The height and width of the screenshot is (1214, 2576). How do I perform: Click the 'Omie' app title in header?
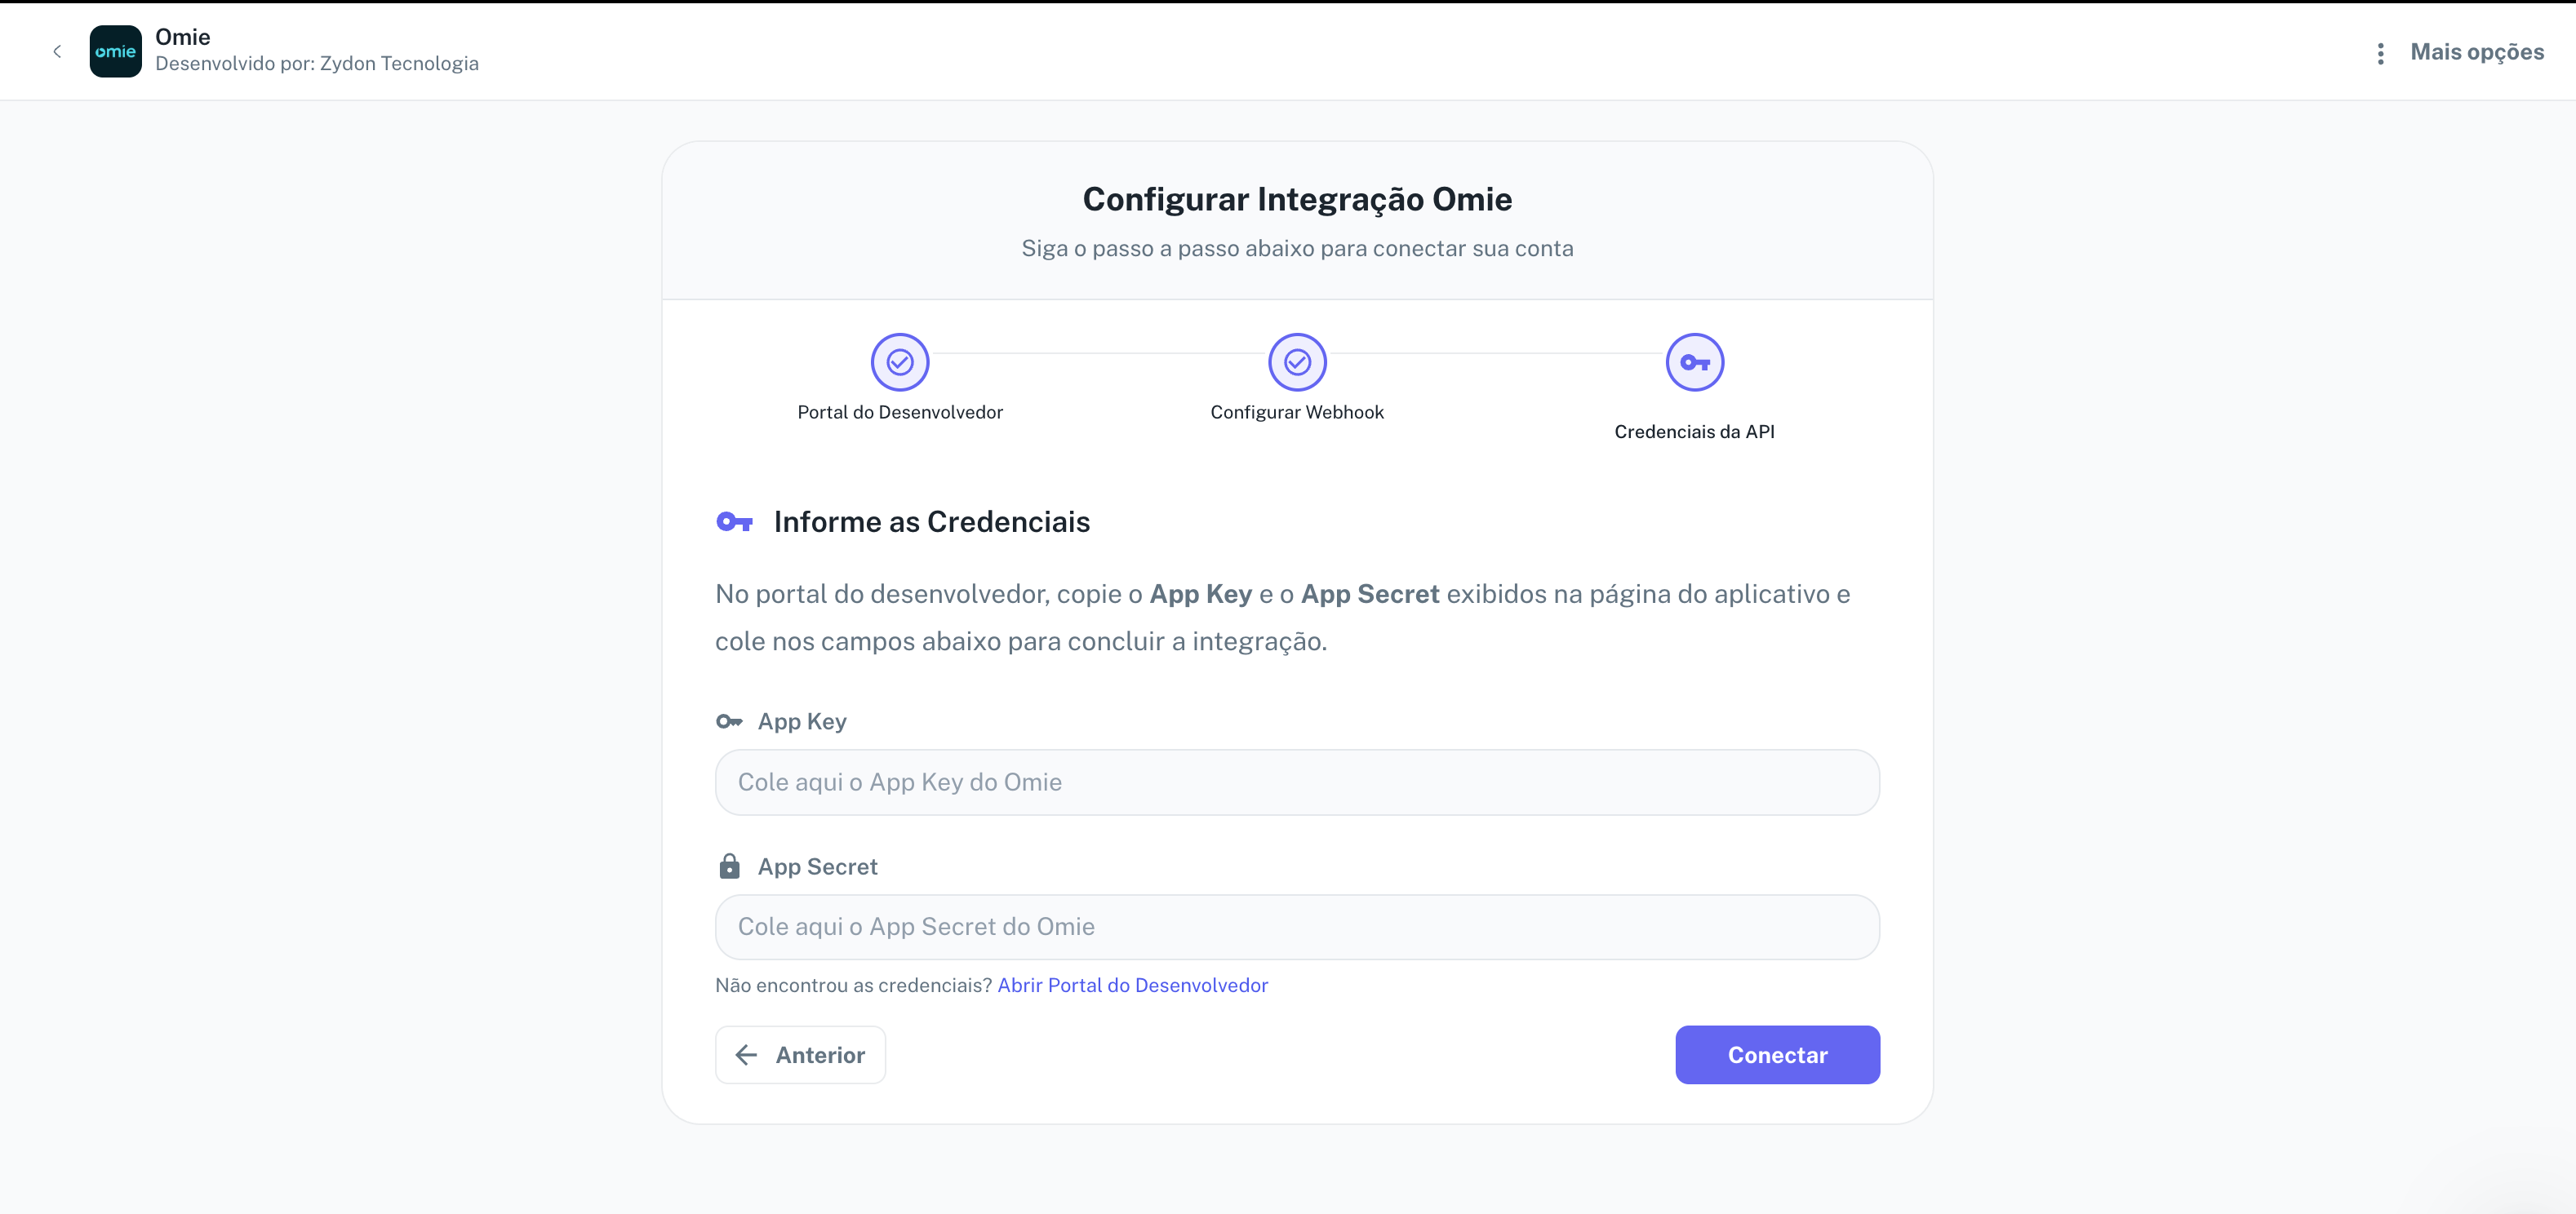[x=183, y=37]
